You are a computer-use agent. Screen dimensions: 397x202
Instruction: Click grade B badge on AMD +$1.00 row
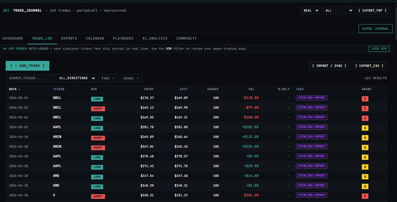coord(365,187)
